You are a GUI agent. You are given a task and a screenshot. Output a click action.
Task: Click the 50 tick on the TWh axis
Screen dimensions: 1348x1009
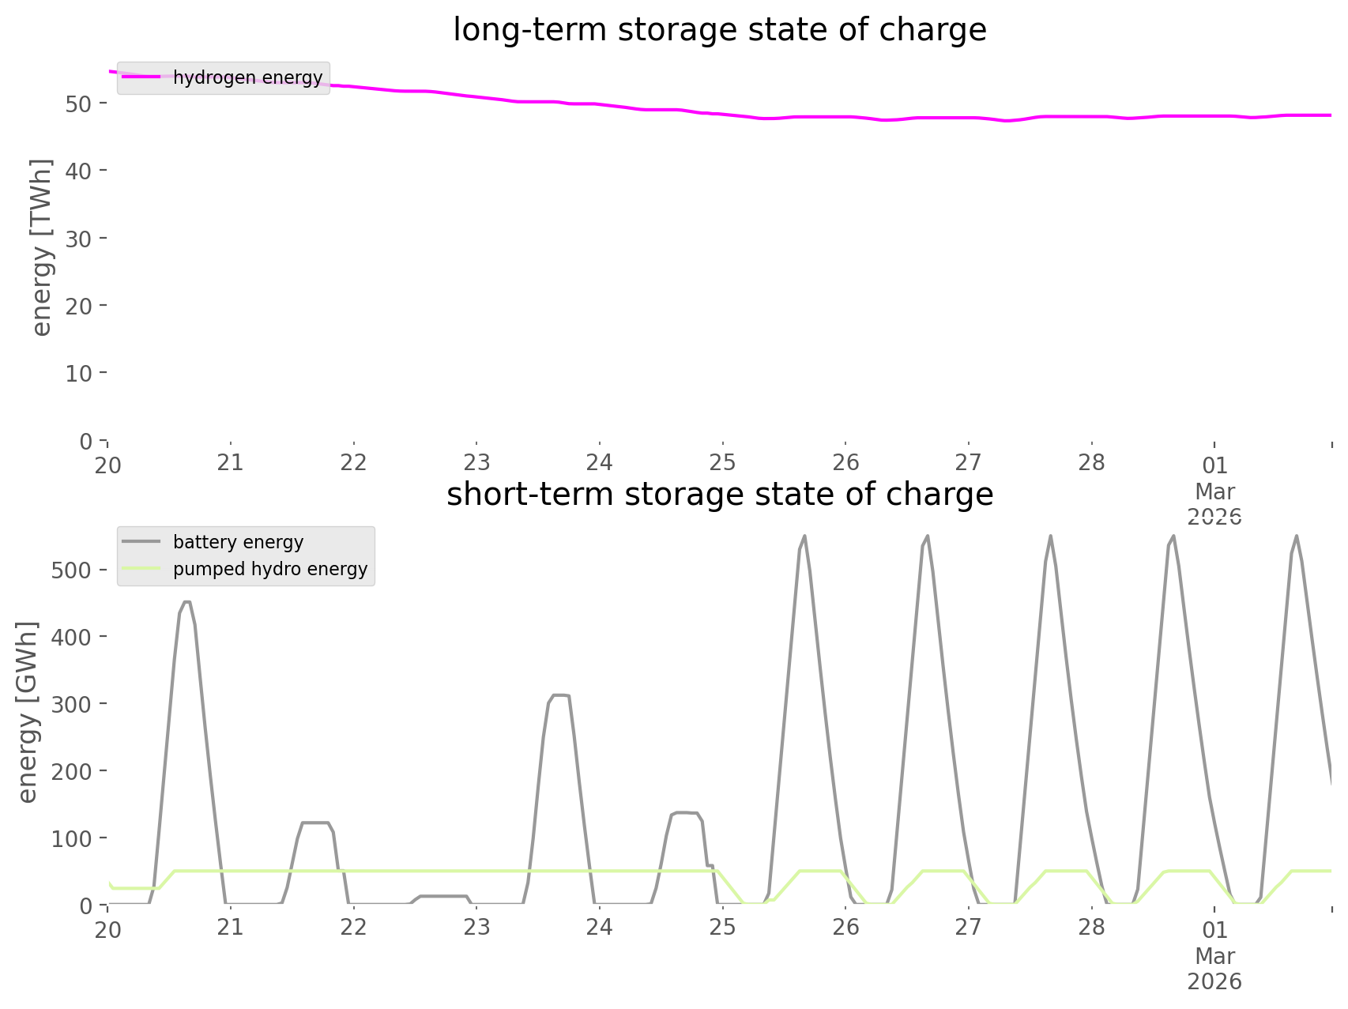79,104
